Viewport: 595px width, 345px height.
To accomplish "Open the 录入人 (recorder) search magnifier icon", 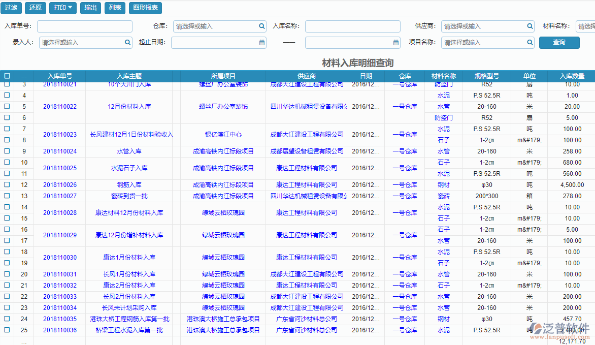I will coord(127,43).
